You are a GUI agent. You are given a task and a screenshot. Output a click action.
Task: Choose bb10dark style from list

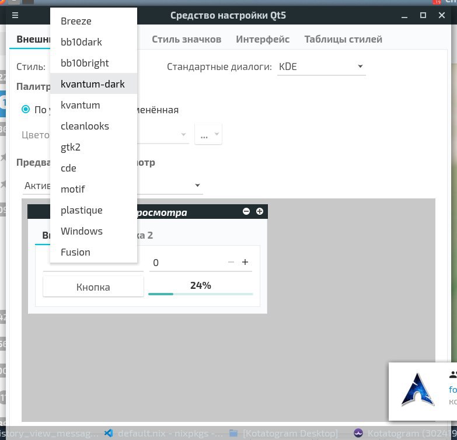pos(93,42)
